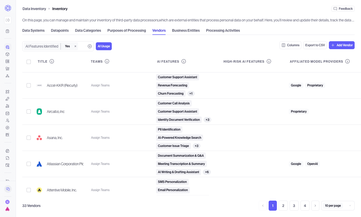Open the Aircall.io, Inc vendor
Viewport: 361px width, 217px height.
coord(56,112)
